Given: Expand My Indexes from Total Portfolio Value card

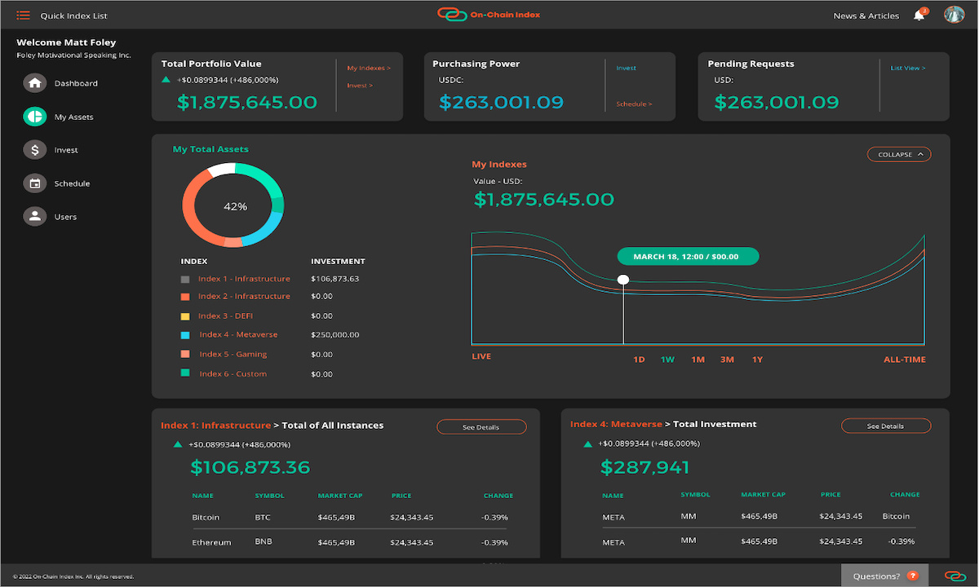Looking at the screenshot, I should (369, 68).
